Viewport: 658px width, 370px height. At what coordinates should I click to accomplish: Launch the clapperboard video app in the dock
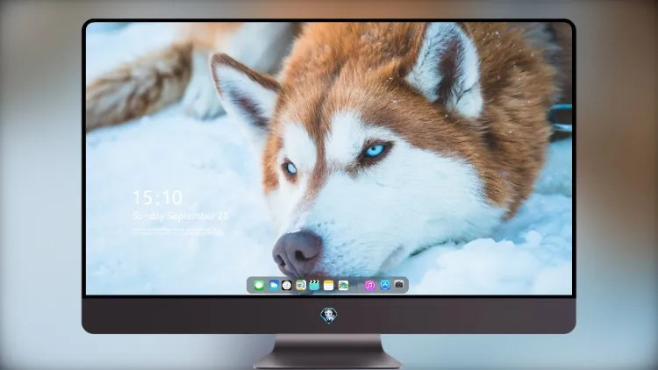click(314, 285)
